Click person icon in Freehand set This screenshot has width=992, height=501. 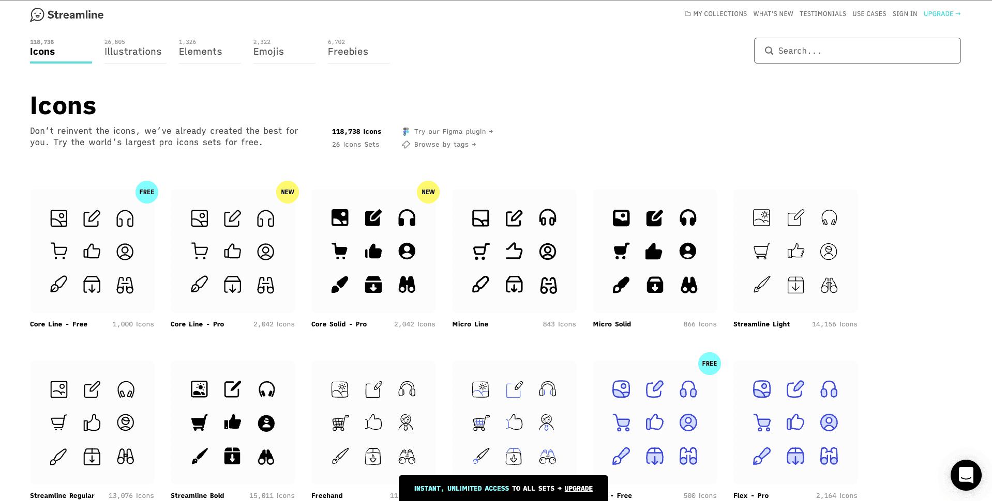pyautogui.click(x=406, y=422)
